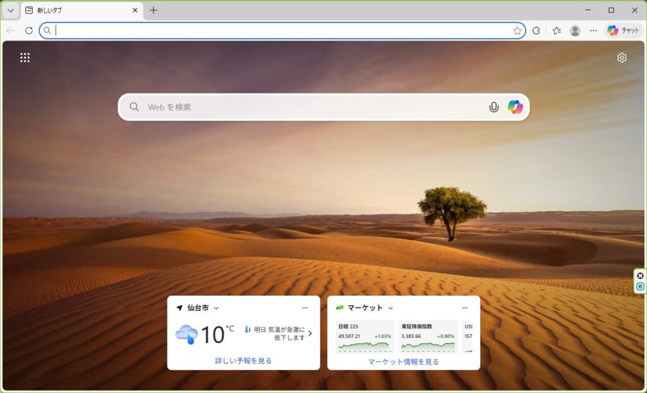Viewport: 647px width, 393px height.
Task: Open the browser essentials icon
Action: 536,30
